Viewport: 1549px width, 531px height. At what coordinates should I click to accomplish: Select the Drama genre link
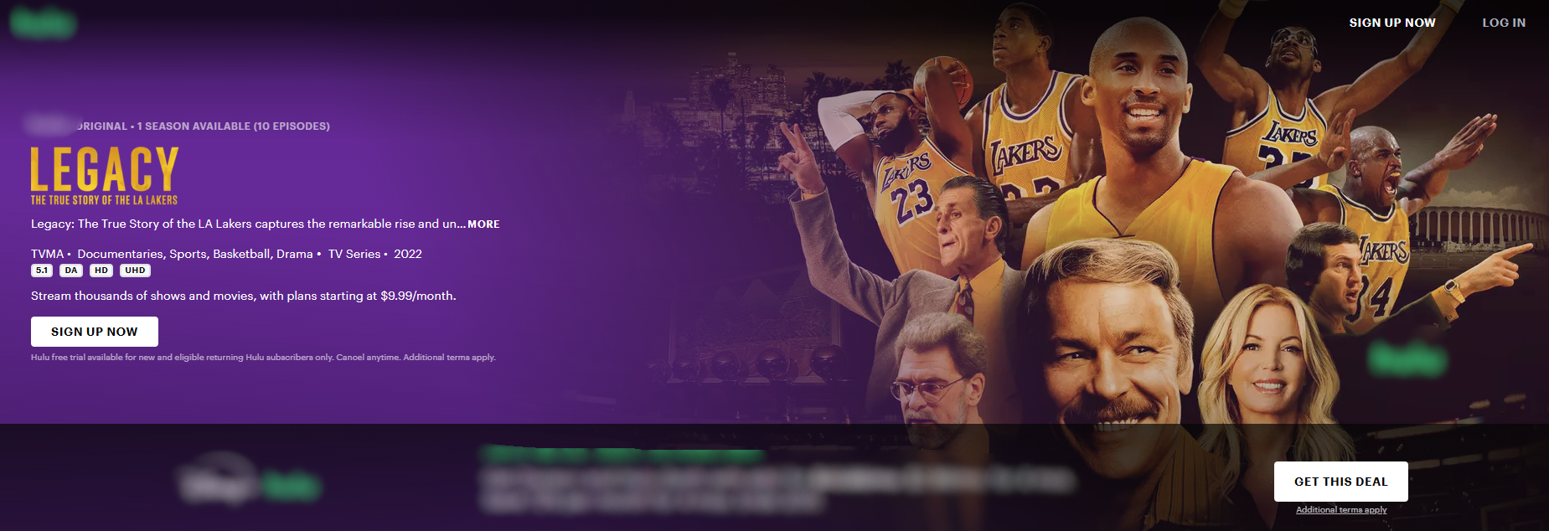pos(294,254)
